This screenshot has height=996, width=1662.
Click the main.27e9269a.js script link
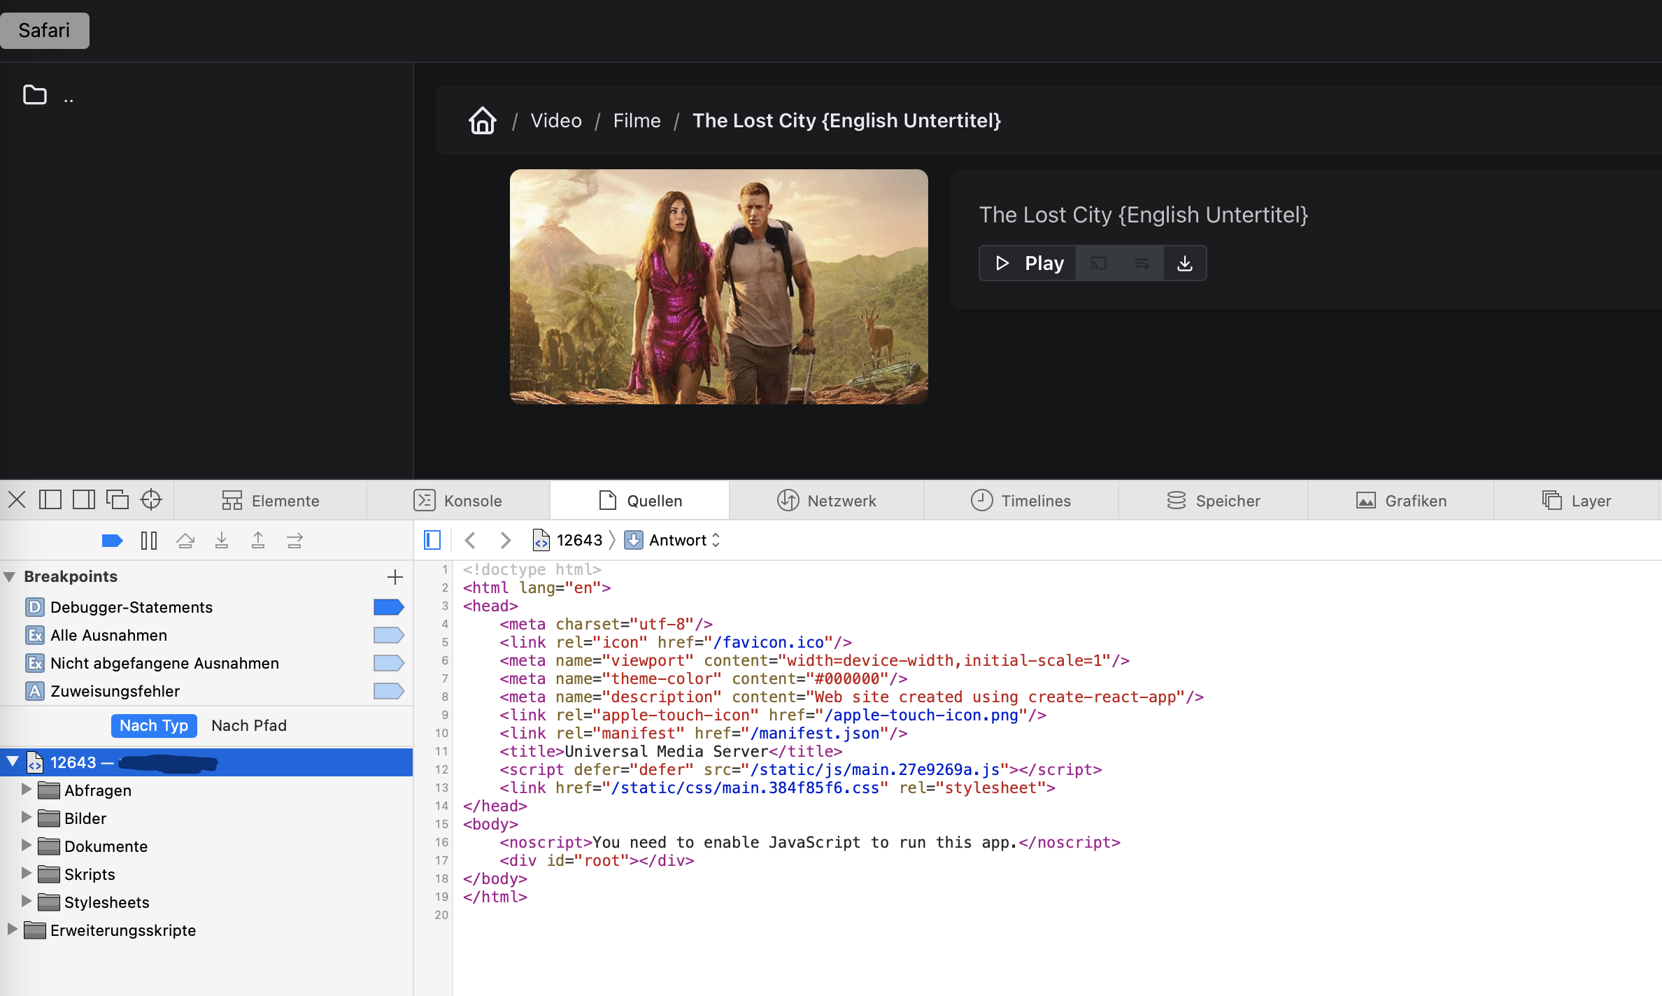[x=874, y=769]
